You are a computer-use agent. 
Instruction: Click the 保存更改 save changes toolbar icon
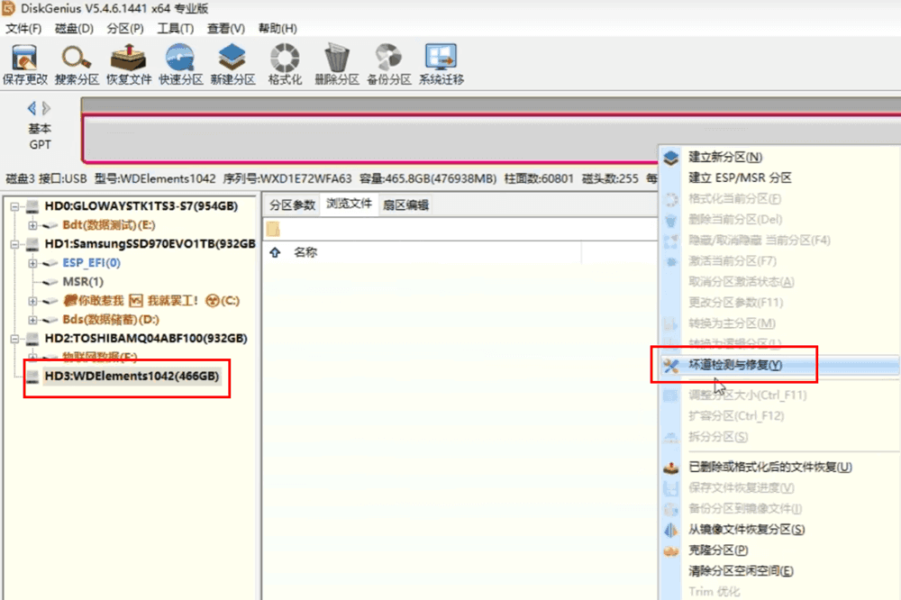coord(24,63)
